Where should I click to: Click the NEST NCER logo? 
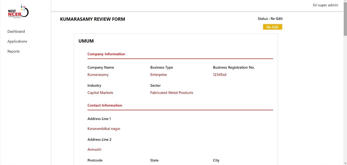point(18,12)
